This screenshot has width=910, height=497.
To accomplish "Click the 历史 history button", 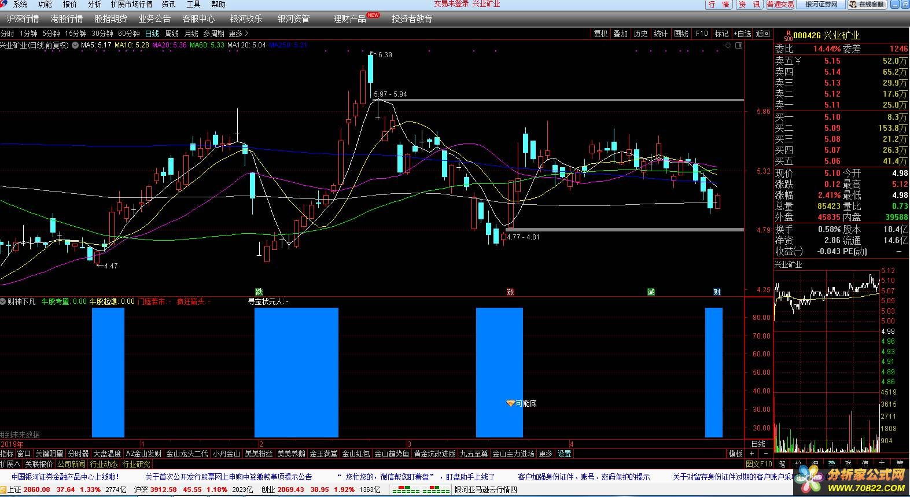I will 641,34.
